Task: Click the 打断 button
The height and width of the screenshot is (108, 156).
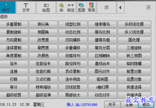Action: [x=14, y=79]
